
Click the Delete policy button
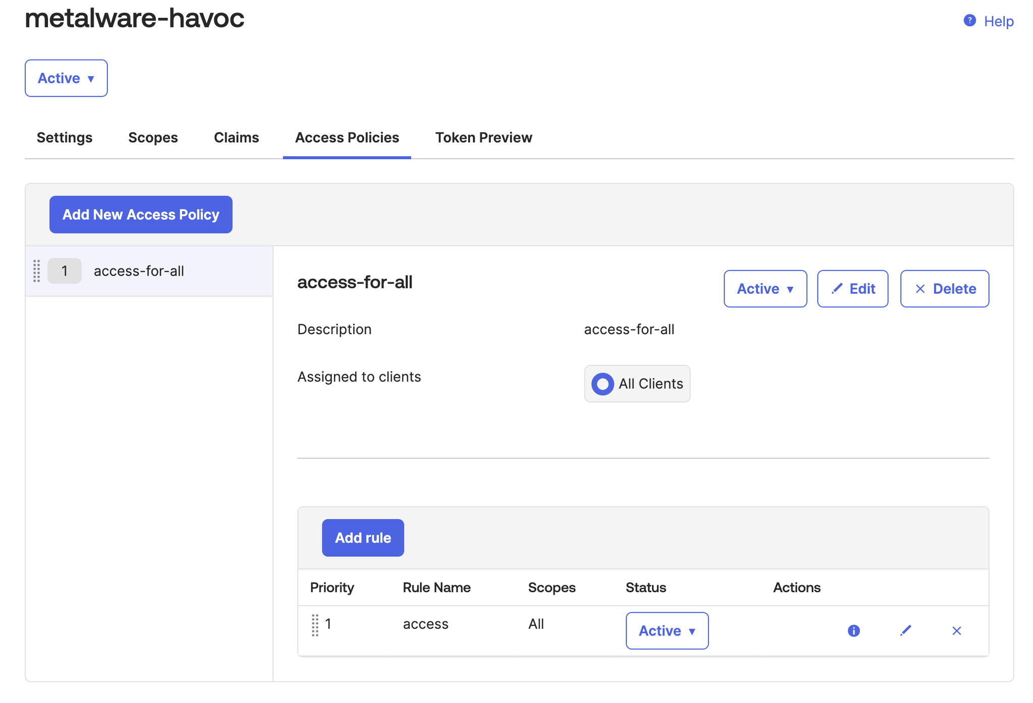click(945, 289)
